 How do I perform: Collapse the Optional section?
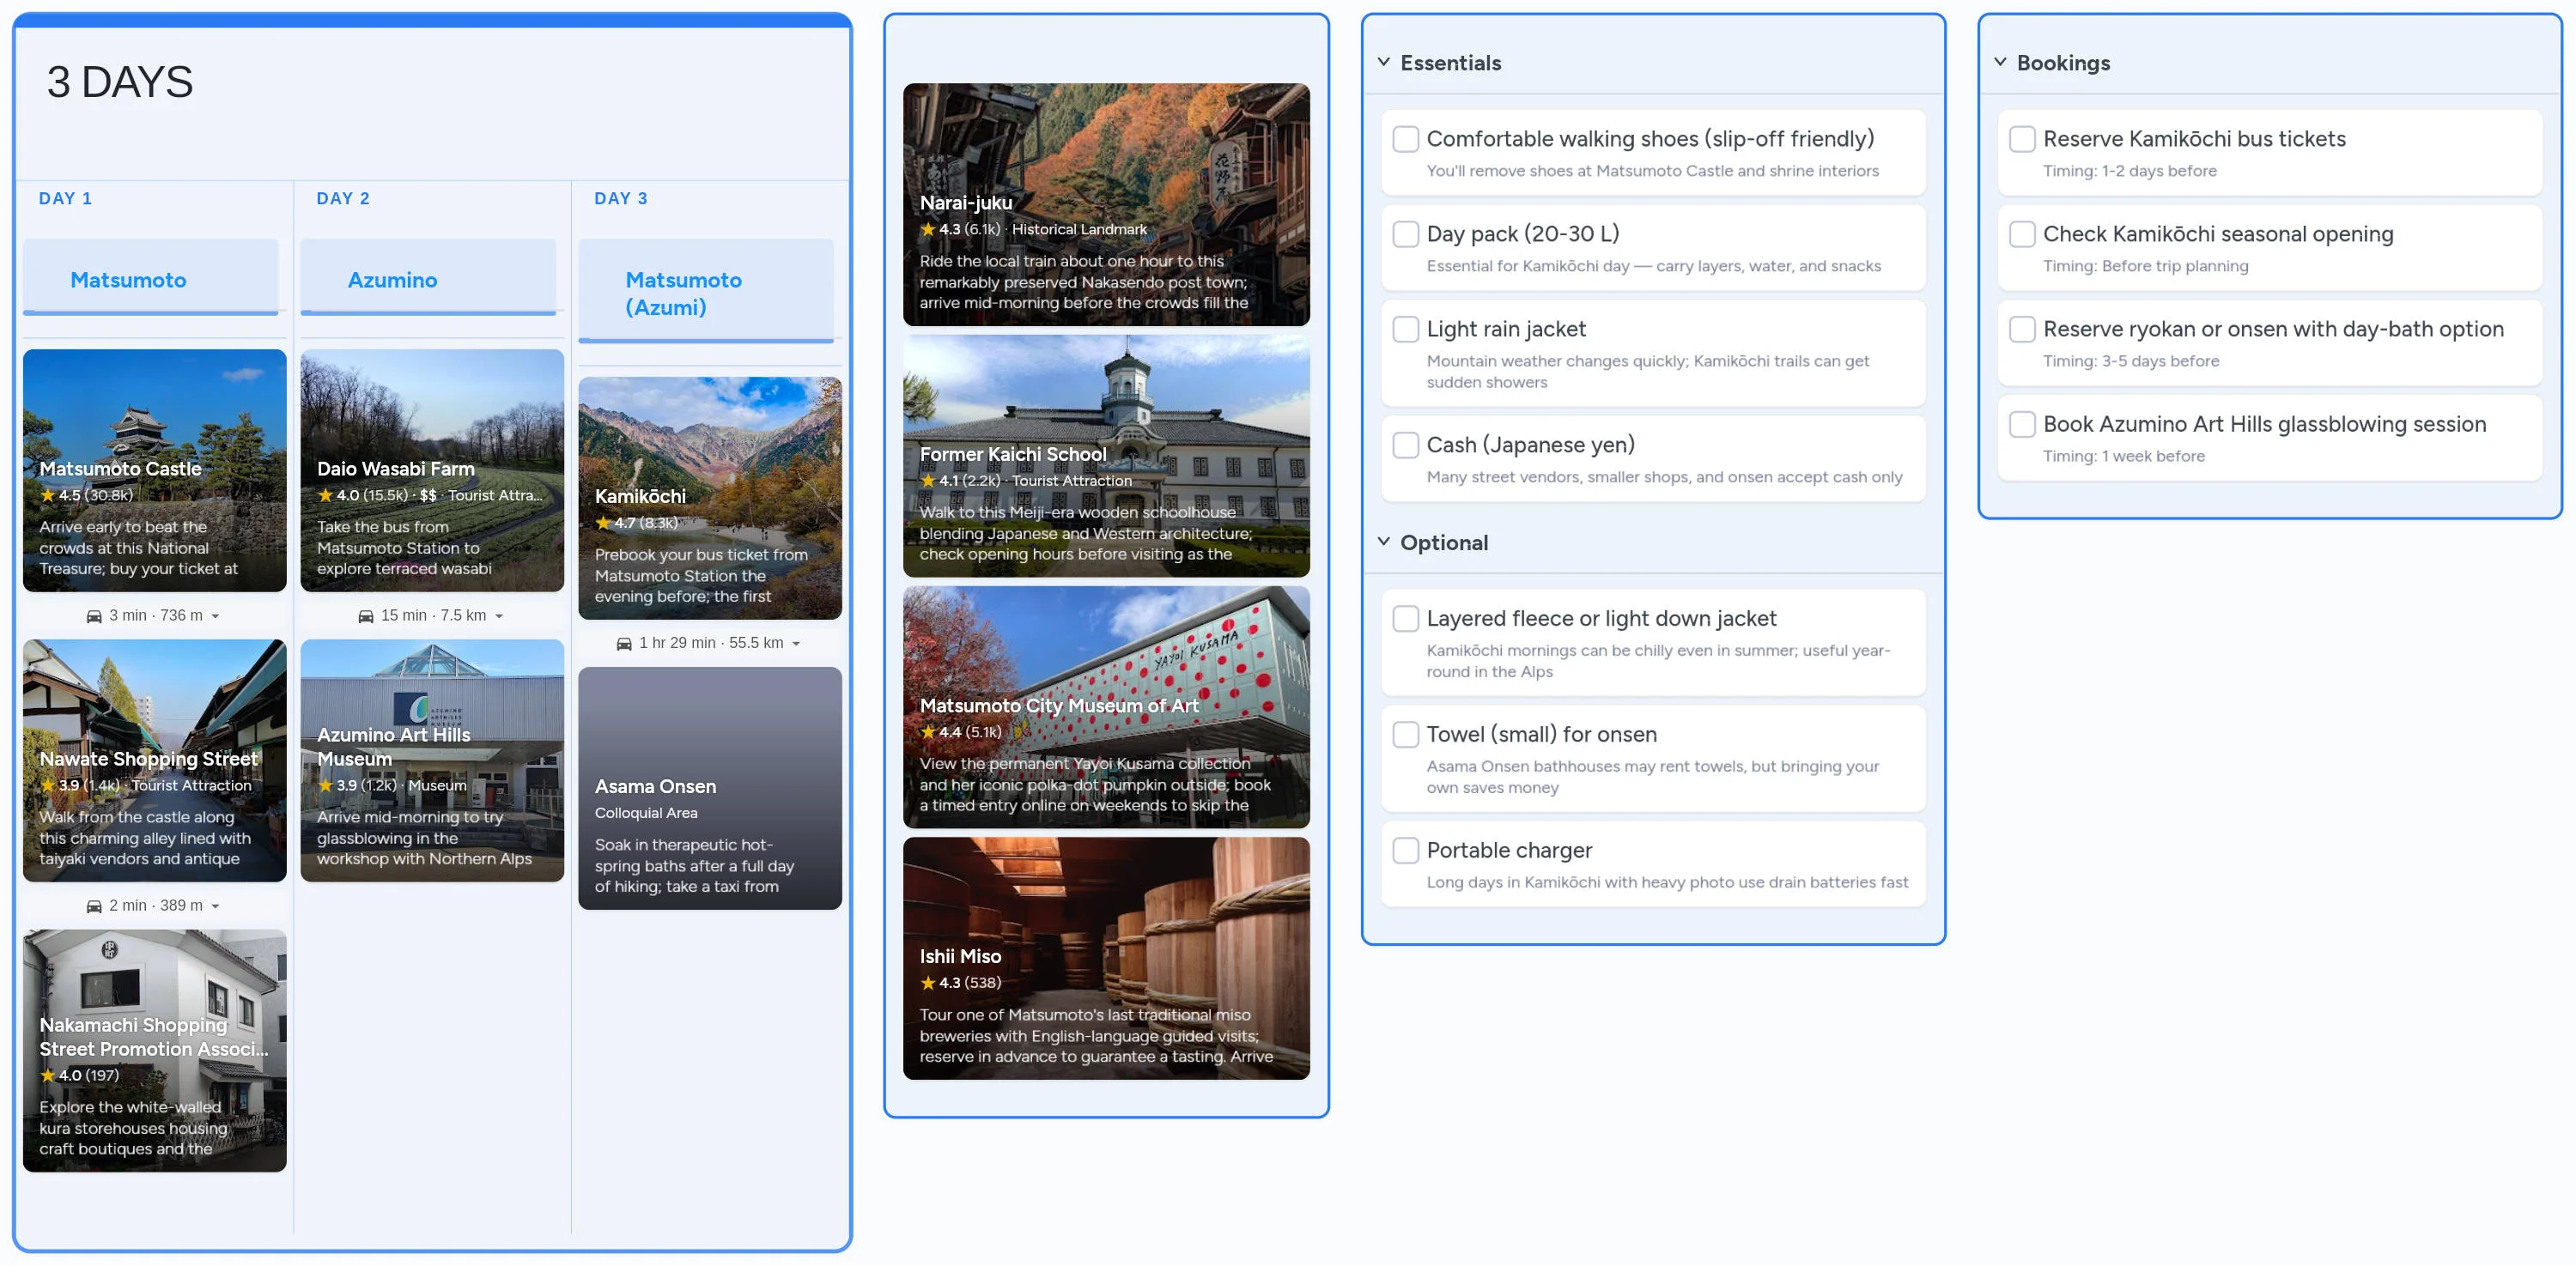tap(1384, 542)
